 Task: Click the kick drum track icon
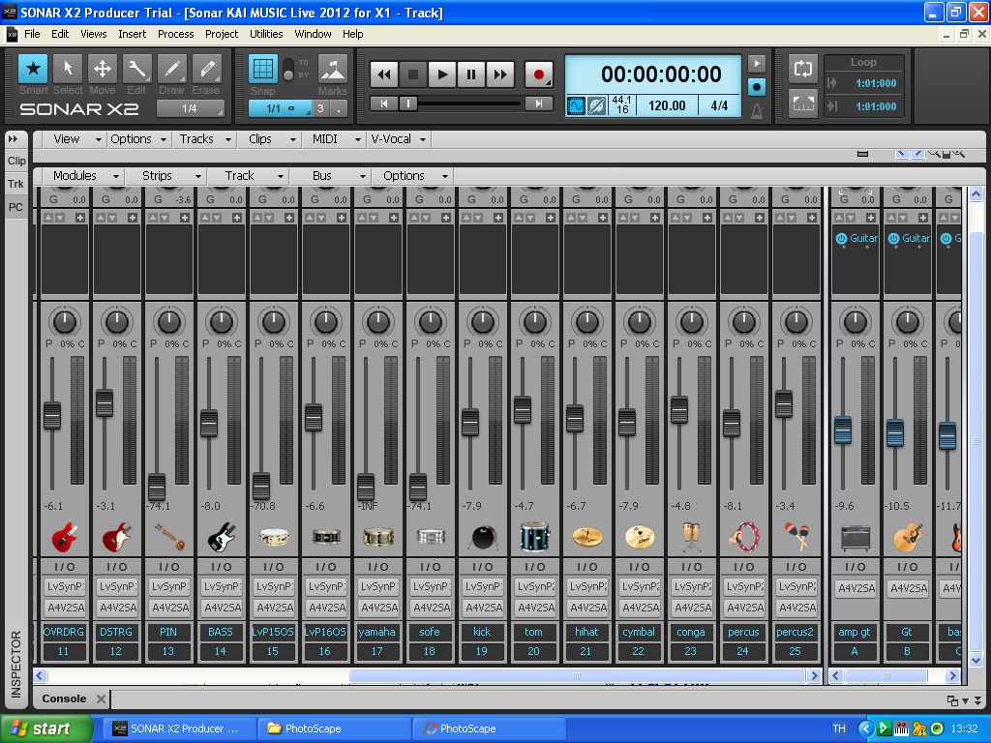click(483, 537)
